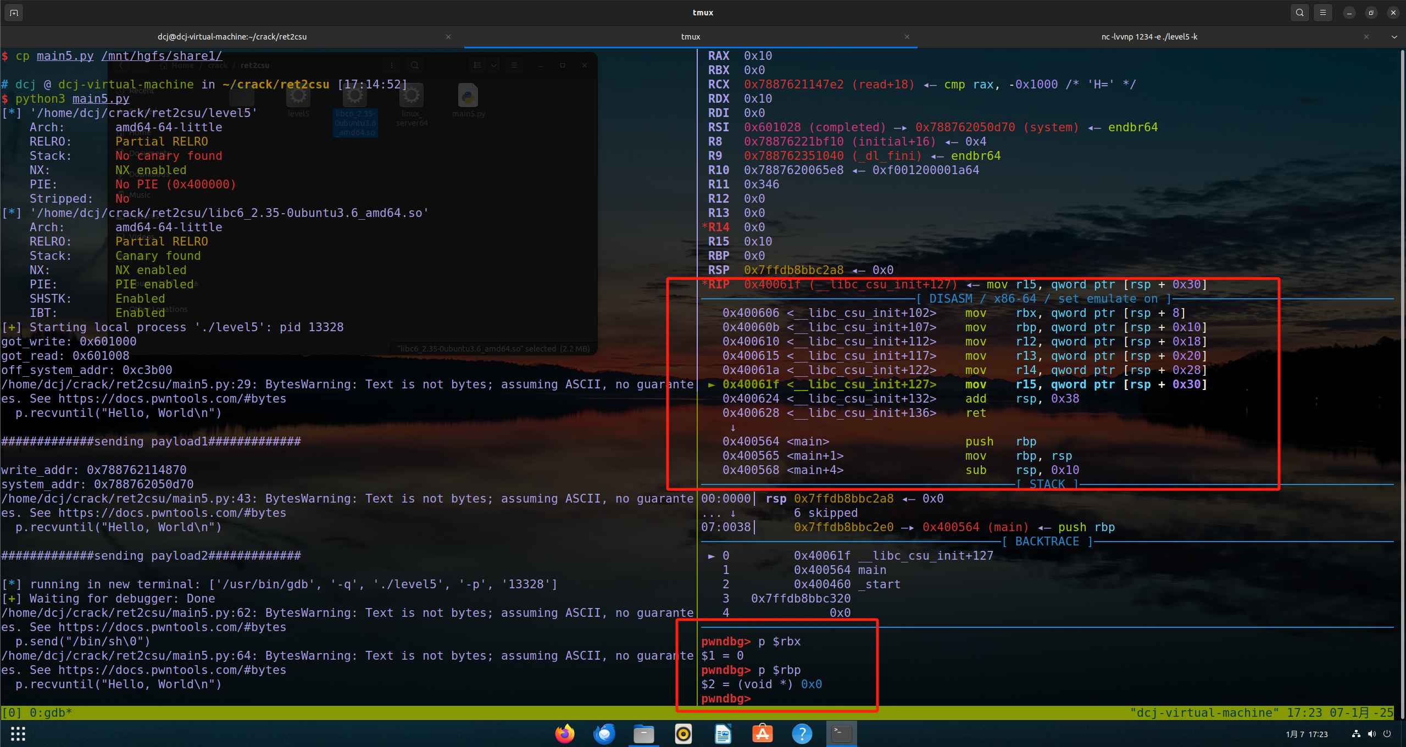Open Thunderbird Mail from the dock
Viewport: 1406px width, 747px height.
click(604, 734)
